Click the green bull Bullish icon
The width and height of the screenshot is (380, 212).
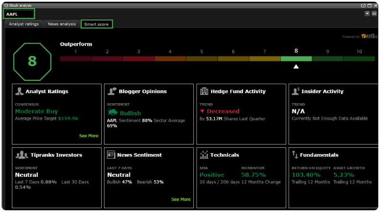pyautogui.click(x=113, y=112)
